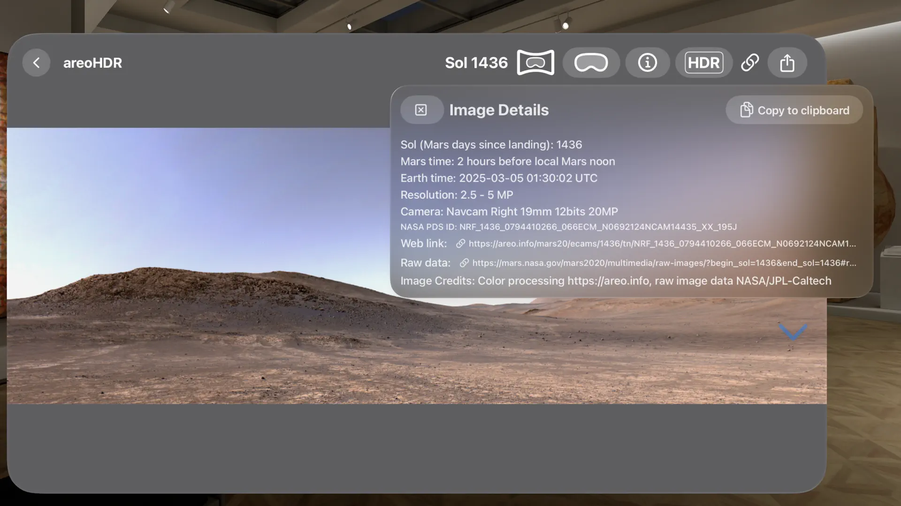
Task: Open the areo.info web link
Action: 657,244
